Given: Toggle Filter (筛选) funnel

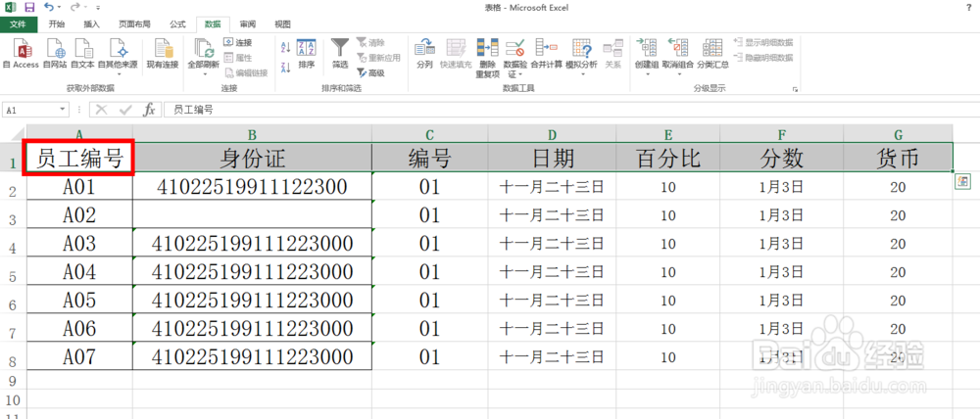Looking at the screenshot, I should [x=340, y=54].
